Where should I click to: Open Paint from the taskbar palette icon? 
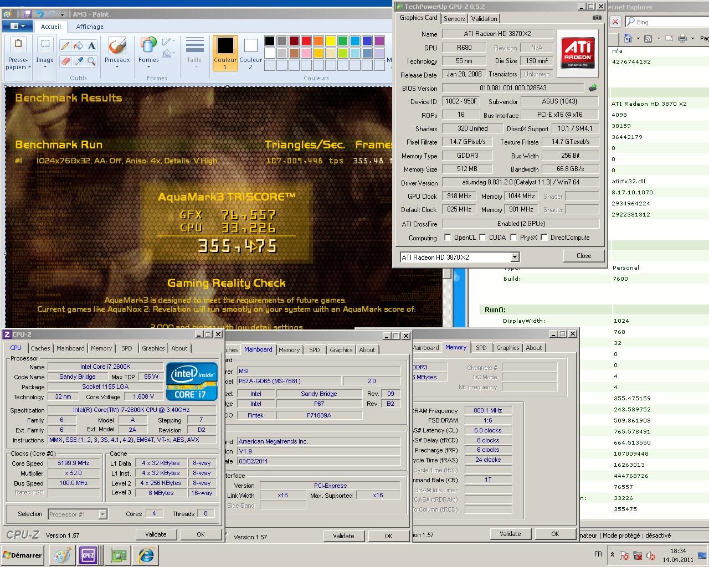62,555
